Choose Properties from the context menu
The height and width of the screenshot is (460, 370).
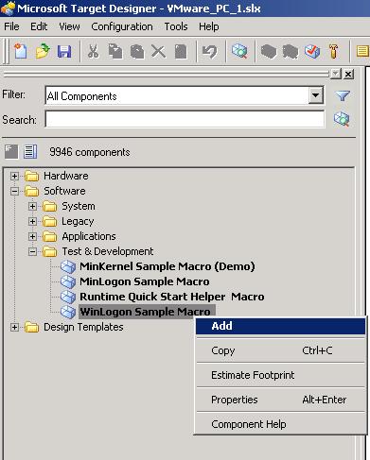tap(280, 400)
